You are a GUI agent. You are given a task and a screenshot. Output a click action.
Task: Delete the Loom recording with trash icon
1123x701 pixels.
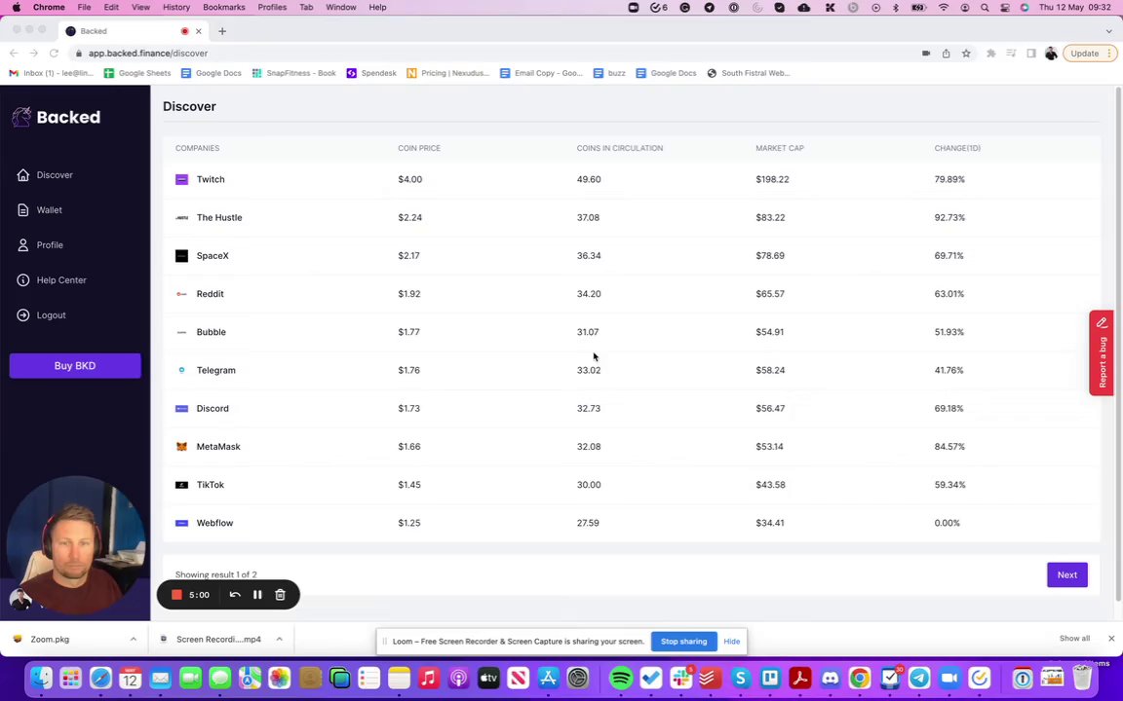(280, 595)
